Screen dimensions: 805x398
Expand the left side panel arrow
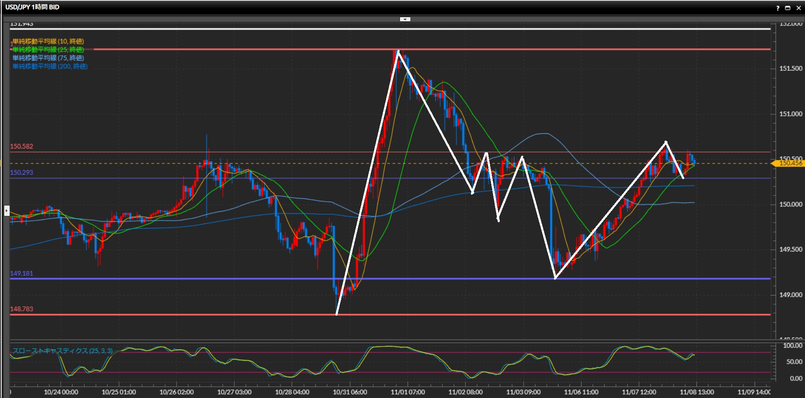(7, 211)
